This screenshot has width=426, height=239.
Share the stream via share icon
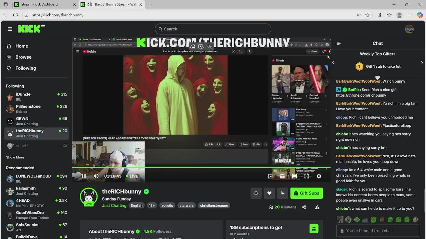[x=304, y=207]
